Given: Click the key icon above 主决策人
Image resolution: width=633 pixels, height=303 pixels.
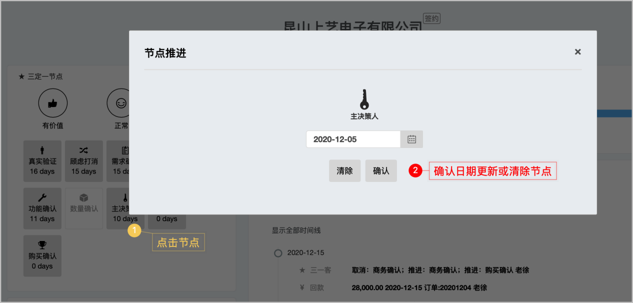Looking at the screenshot, I should coord(364,99).
